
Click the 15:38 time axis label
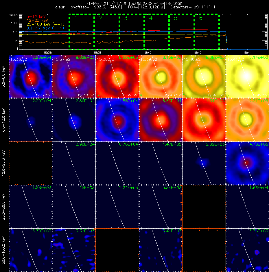(97, 52)
